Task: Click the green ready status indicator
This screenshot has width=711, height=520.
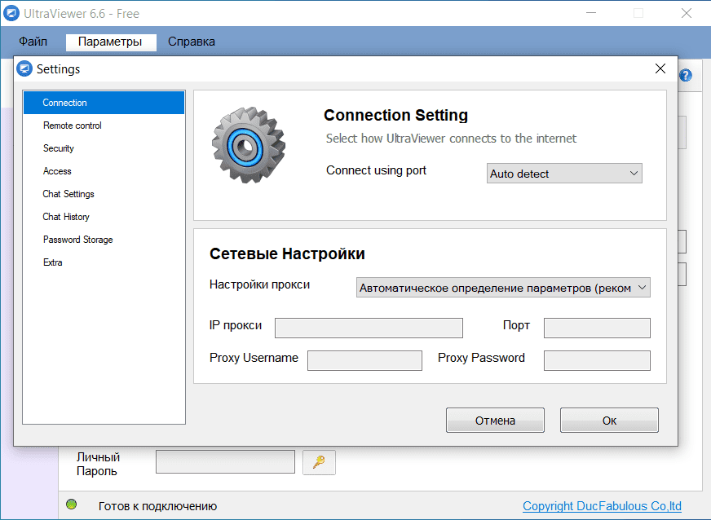Action: click(x=72, y=505)
